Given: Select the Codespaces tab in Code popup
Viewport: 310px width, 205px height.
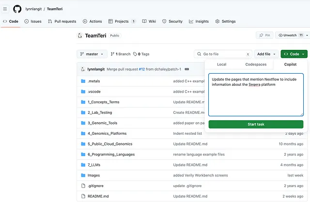Looking at the screenshot, I should pos(256,64).
